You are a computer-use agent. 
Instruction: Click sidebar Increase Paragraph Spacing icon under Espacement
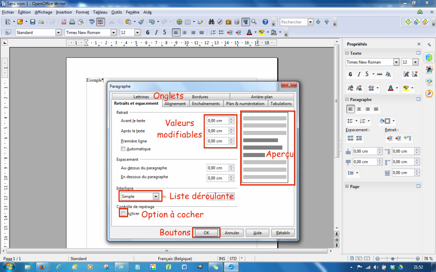(x=351, y=138)
